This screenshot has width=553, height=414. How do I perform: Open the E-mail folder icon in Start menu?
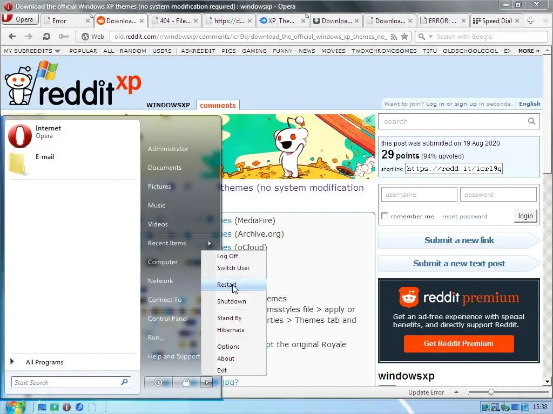click(18, 164)
